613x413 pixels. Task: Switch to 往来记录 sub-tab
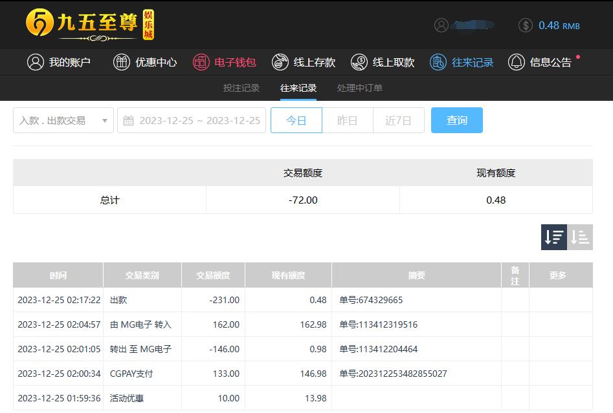pos(298,88)
